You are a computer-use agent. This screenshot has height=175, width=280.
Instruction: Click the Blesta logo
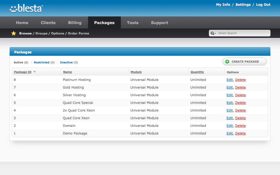pos(26,8)
